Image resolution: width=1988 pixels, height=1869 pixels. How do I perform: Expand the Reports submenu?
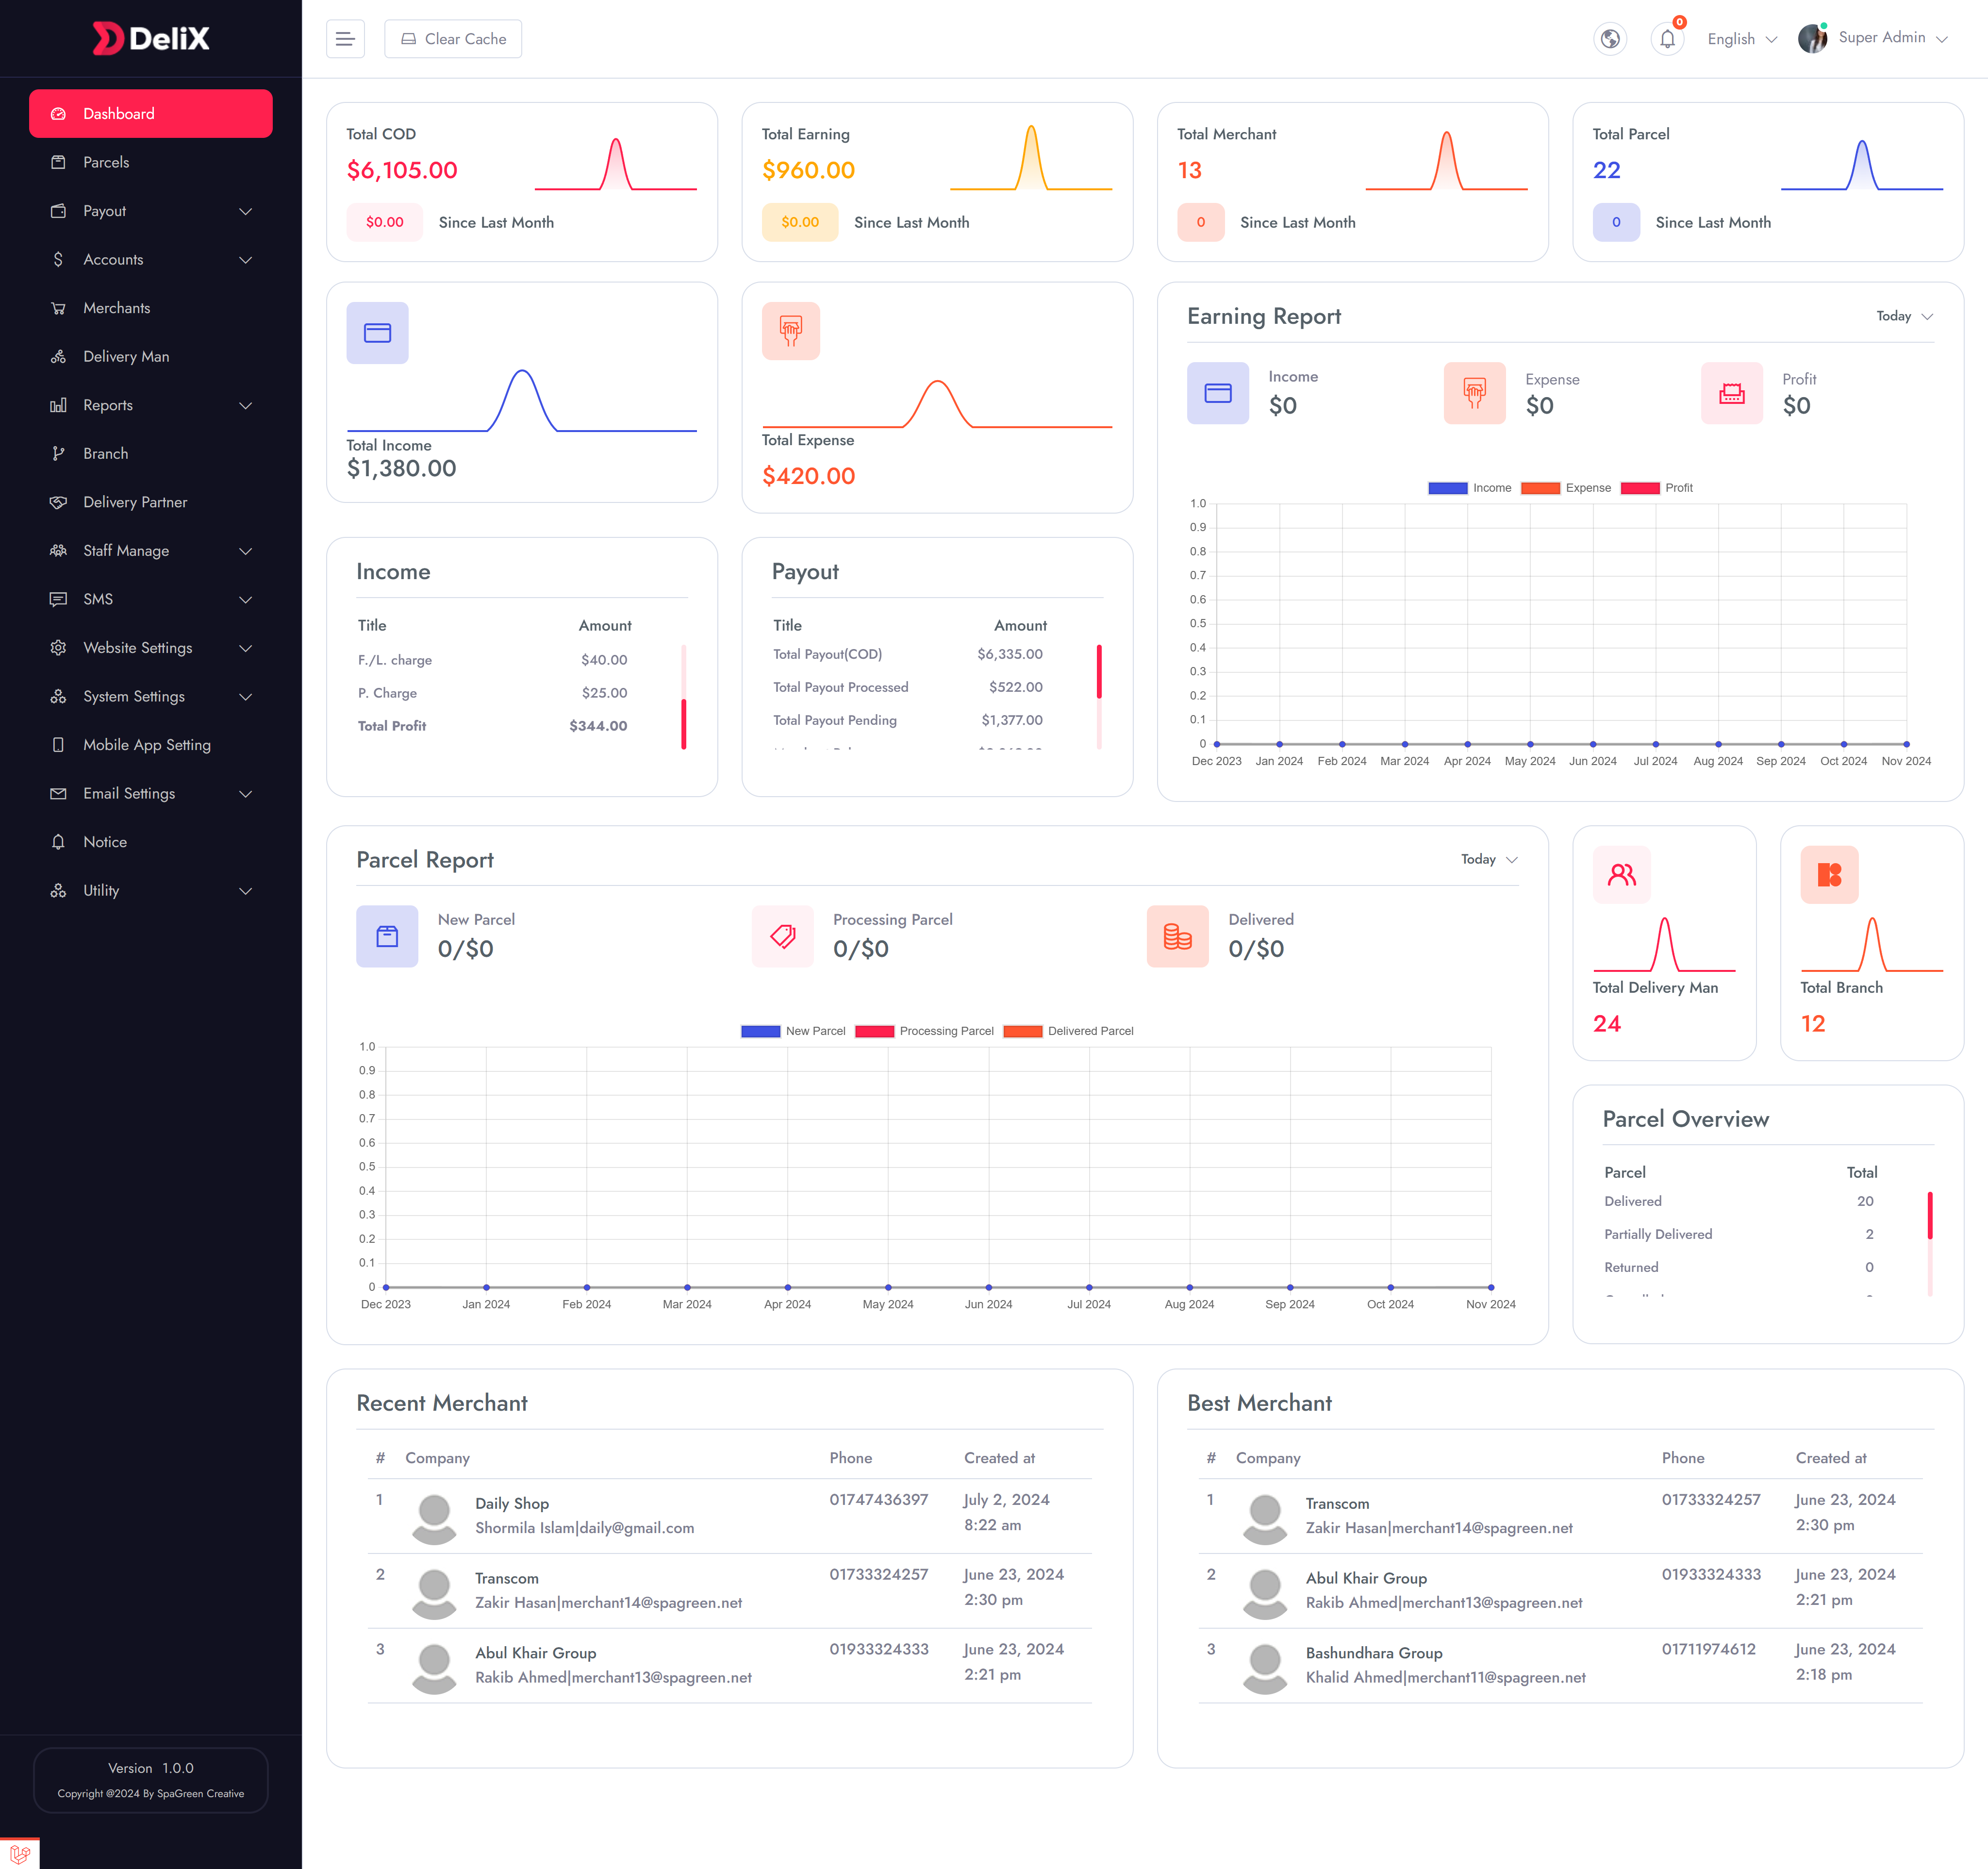pos(150,405)
